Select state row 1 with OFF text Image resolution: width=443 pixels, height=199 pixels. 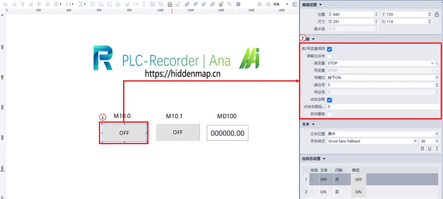point(371,179)
